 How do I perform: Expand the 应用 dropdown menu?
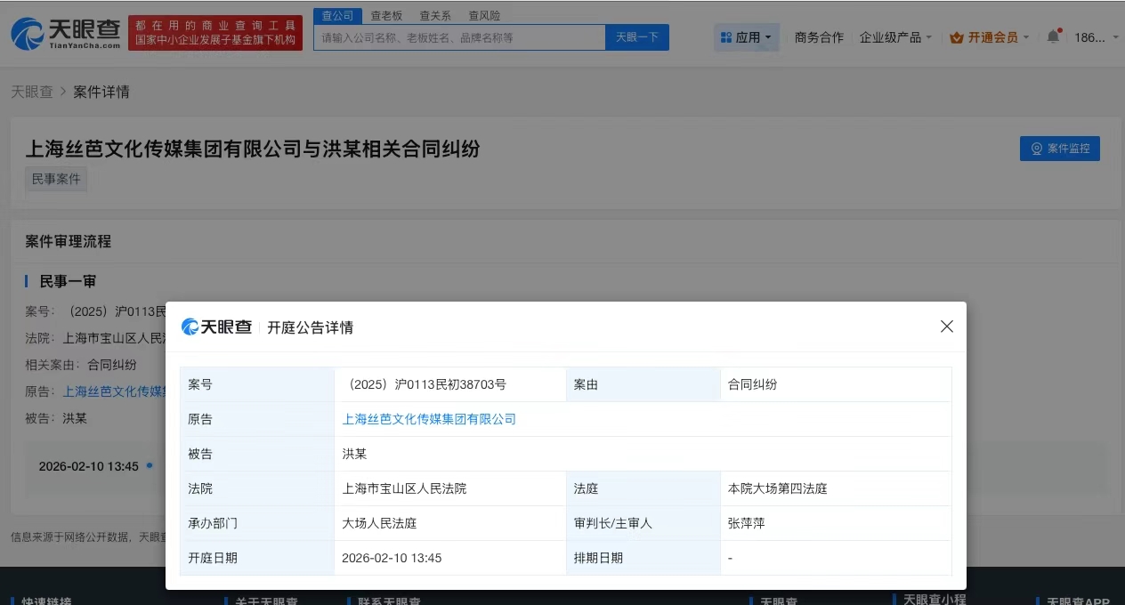[747, 36]
